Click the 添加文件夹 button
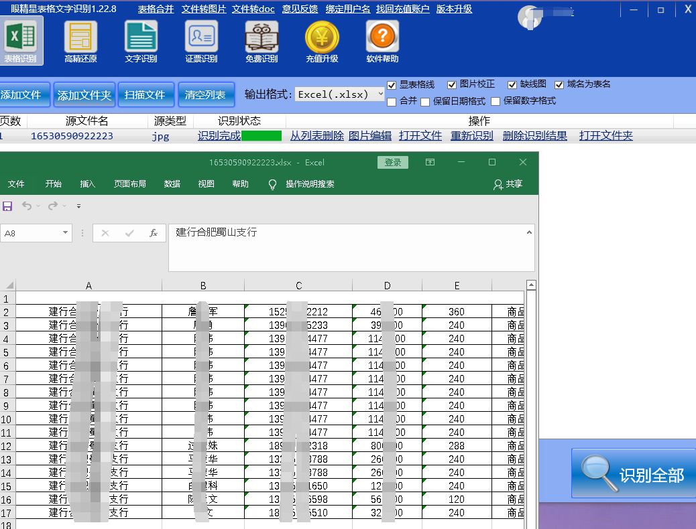 pyautogui.click(x=84, y=95)
